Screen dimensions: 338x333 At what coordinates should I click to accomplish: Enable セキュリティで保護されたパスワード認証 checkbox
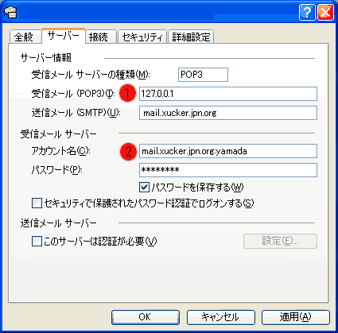pyautogui.click(x=37, y=203)
